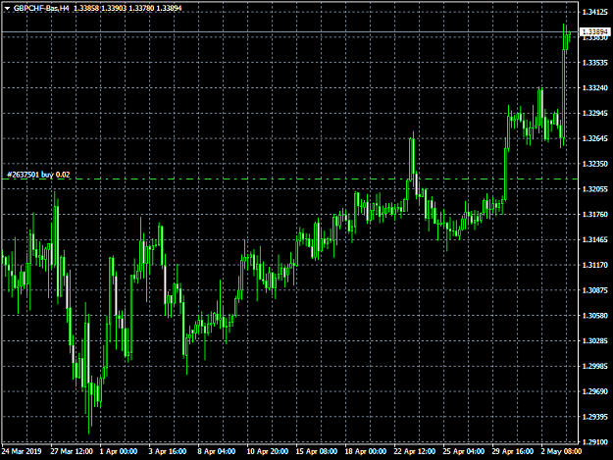Click the 24 Mar 2019 date label

[22, 451]
